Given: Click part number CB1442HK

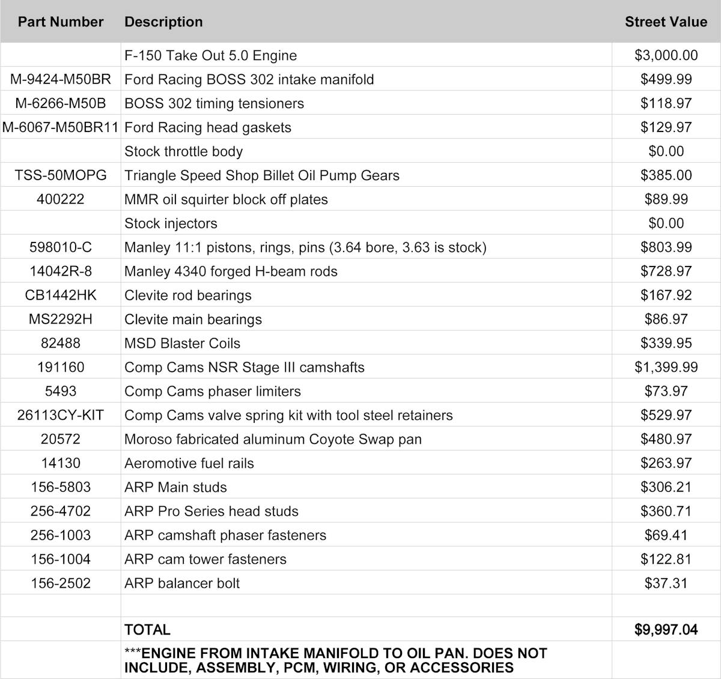Looking at the screenshot, I should 61,295.
